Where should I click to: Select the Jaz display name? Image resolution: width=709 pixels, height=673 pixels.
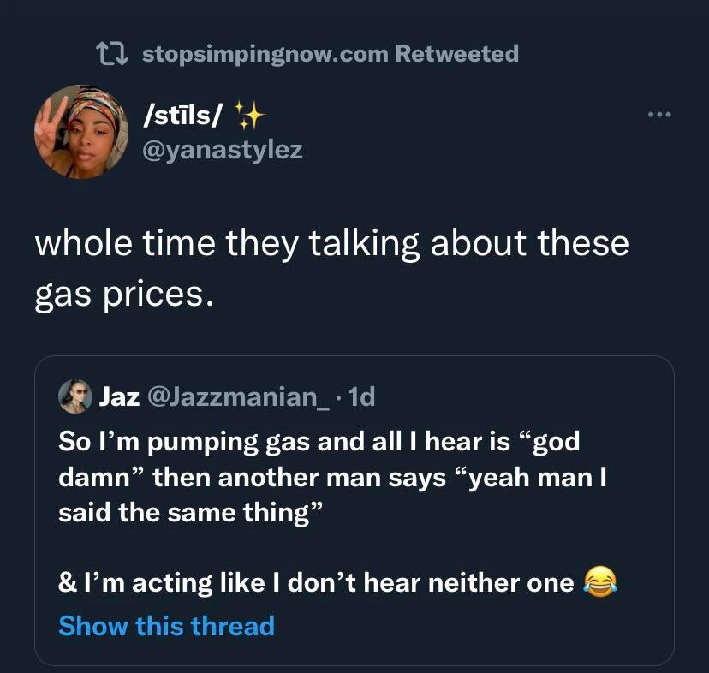[120, 396]
